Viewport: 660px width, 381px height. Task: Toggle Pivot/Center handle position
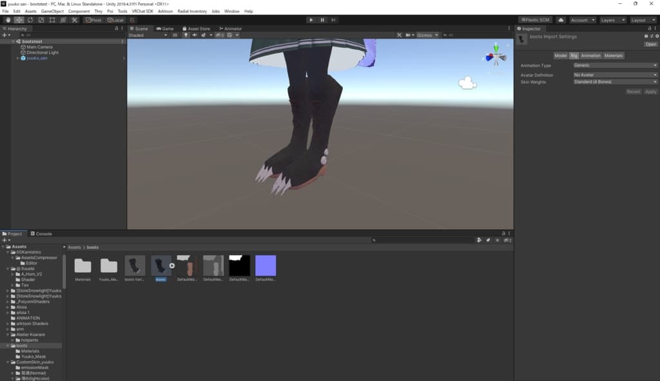pos(93,20)
